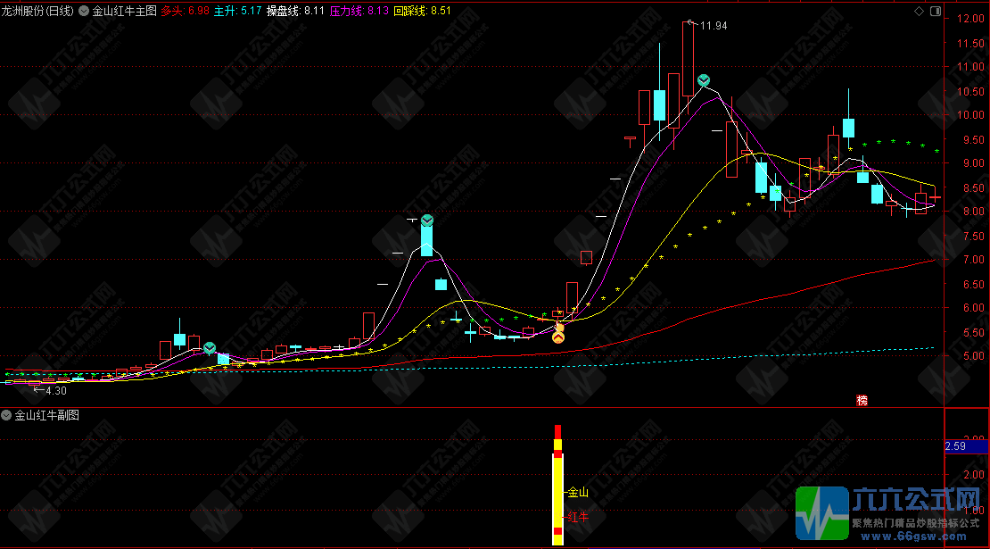The height and width of the screenshot is (549, 990).
Task: Click the earliest teal sell signal icon on the left
Action: coord(210,348)
